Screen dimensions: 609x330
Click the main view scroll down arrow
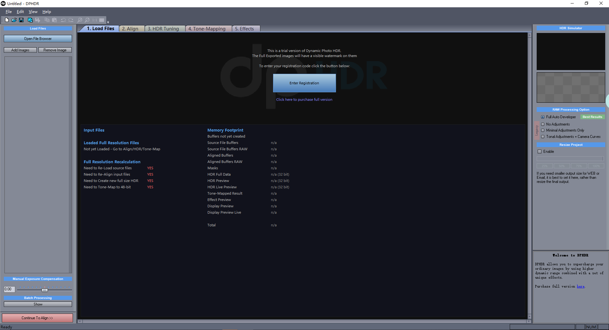[x=529, y=316]
